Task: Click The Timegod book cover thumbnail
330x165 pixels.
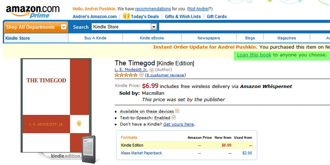Action: 56,106
